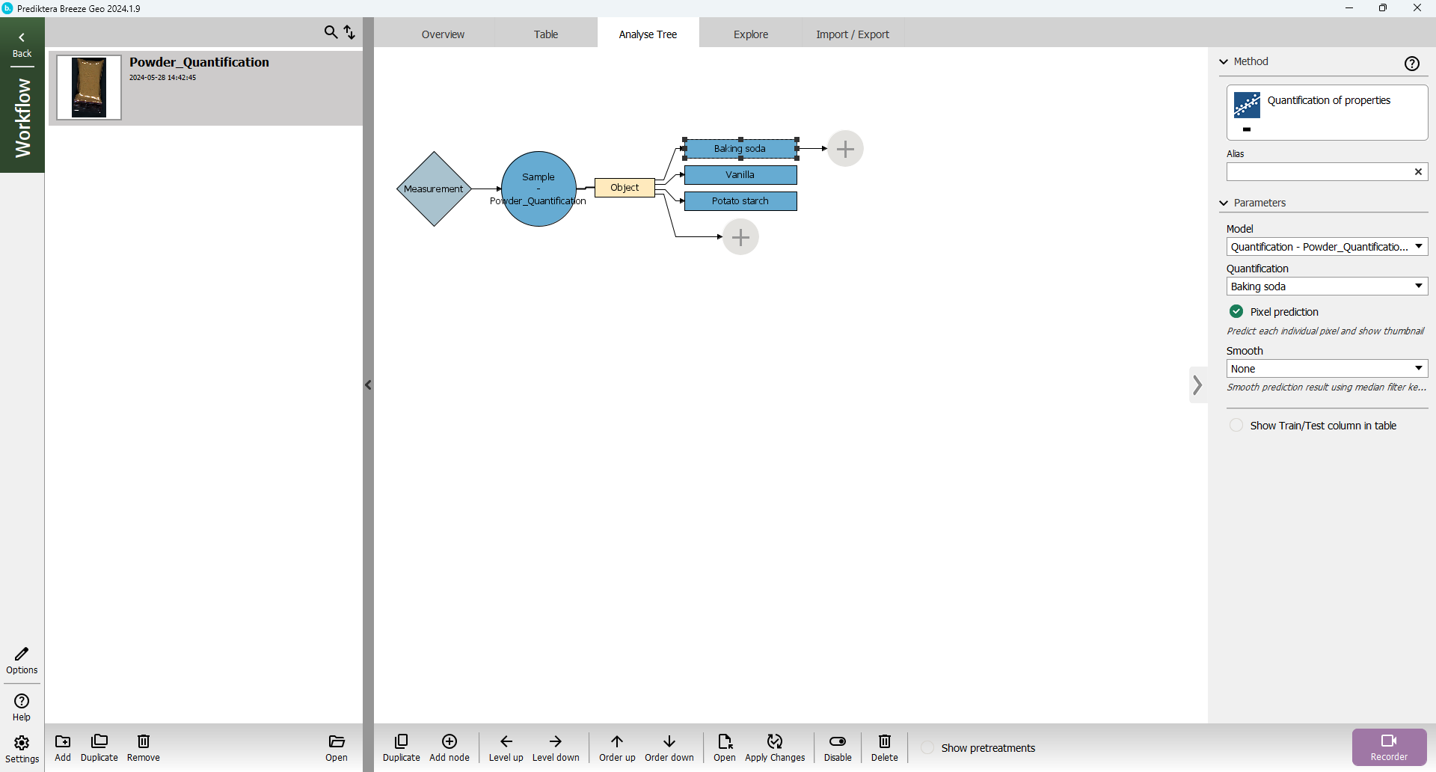Click the Add node icon
This screenshot has width=1436, height=772.
tap(449, 741)
